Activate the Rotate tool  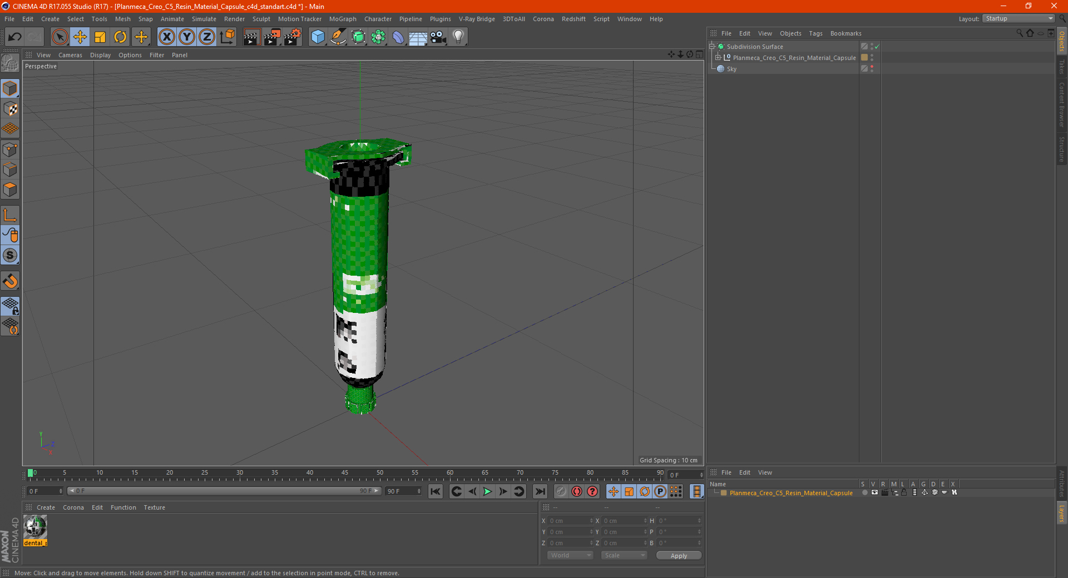tap(120, 37)
